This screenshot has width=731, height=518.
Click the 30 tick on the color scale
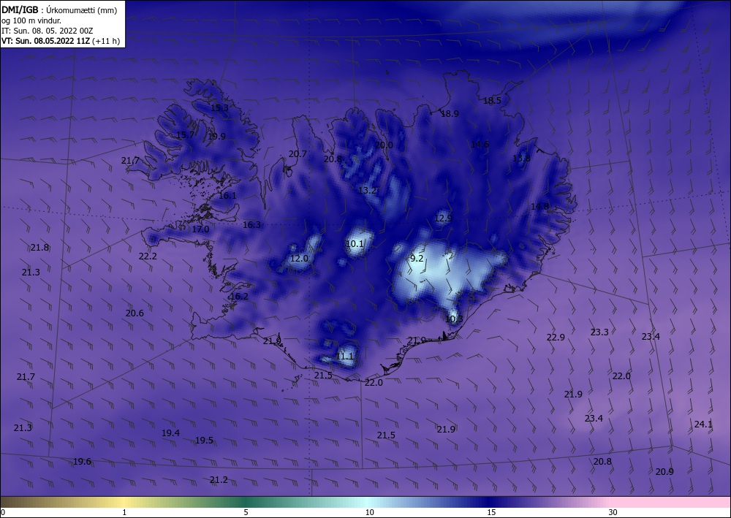(613, 512)
